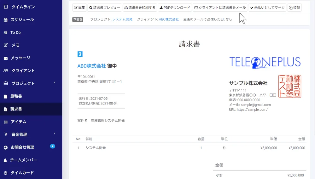Open the システム開発 project link
The height and width of the screenshot is (179, 315).
(x=122, y=19)
